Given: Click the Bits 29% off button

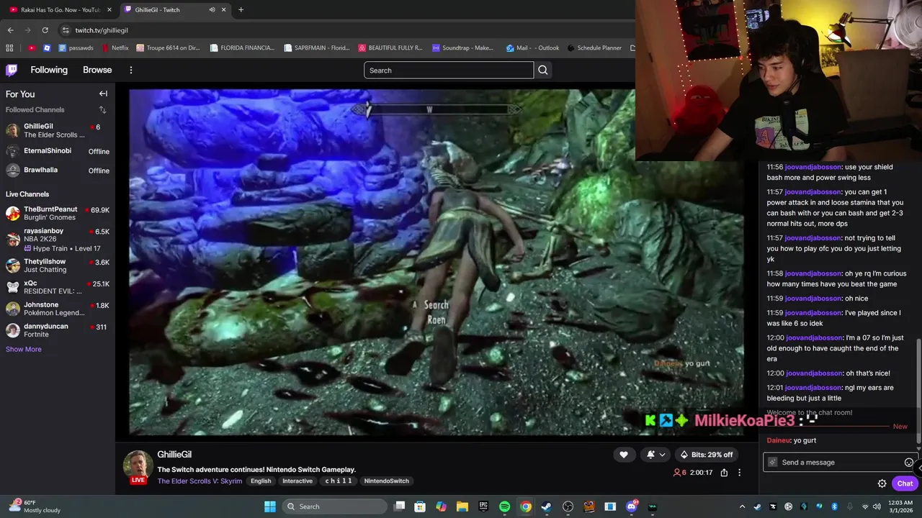Looking at the screenshot, I should pyautogui.click(x=706, y=455).
